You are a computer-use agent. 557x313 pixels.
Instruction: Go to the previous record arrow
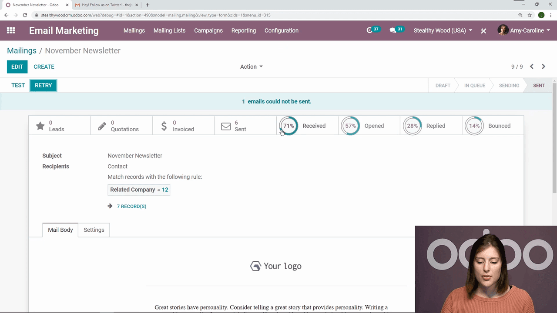pos(532,67)
